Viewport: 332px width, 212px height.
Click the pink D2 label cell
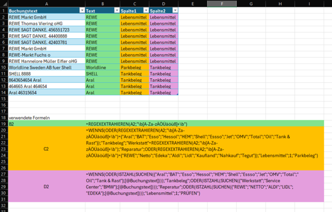(47, 187)
